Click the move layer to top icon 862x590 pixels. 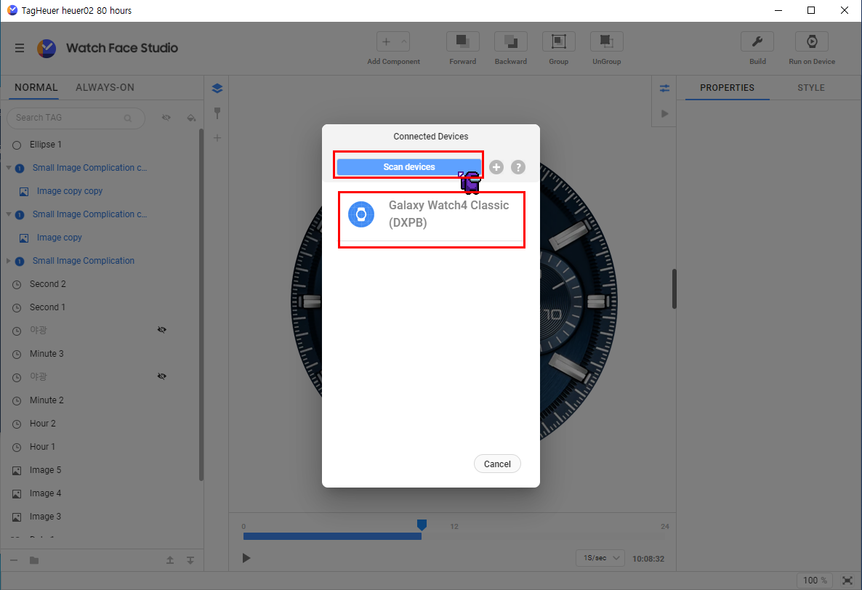click(170, 560)
